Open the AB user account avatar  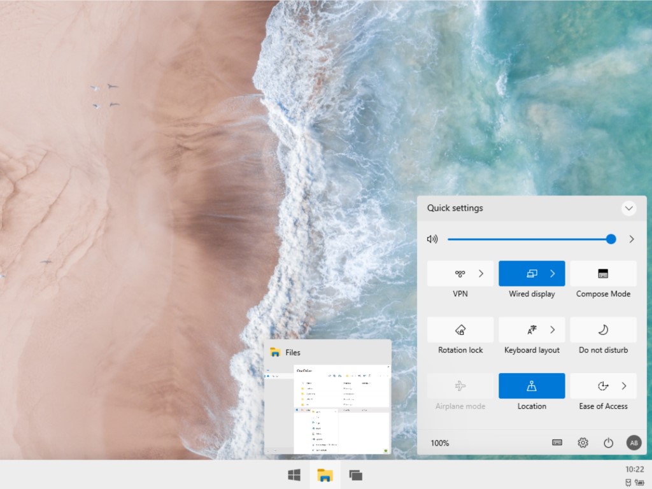tap(634, 443)
